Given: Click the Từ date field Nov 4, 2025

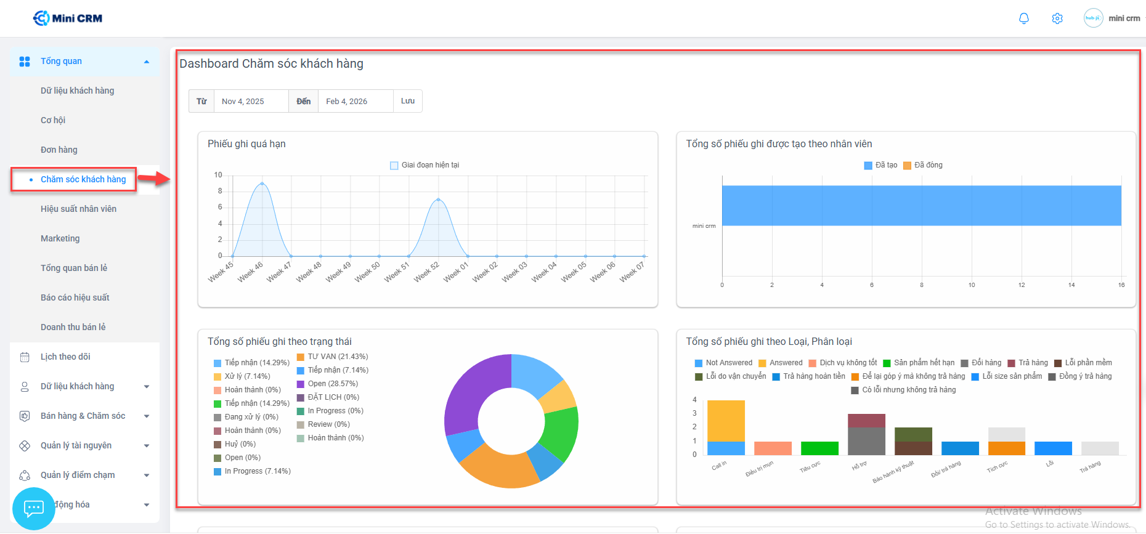Looking at the screenshot, I should (250, 101).
